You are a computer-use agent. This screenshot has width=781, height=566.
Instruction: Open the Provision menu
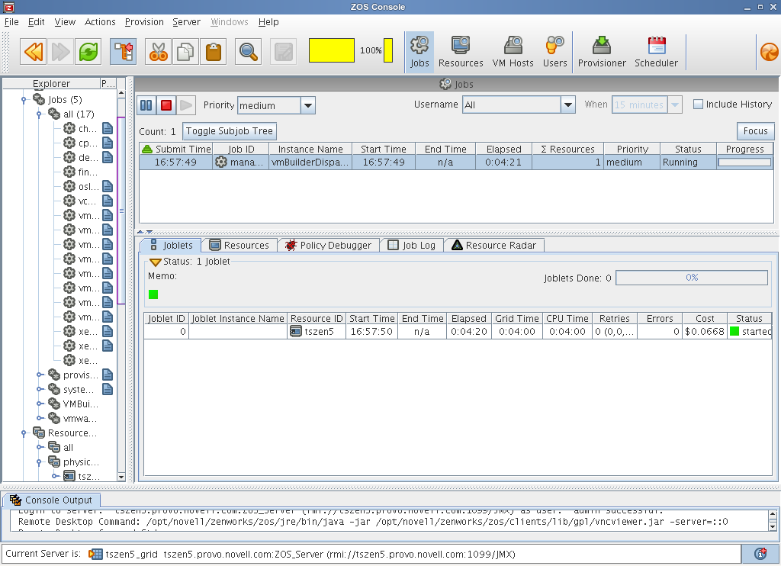(144, 22)
